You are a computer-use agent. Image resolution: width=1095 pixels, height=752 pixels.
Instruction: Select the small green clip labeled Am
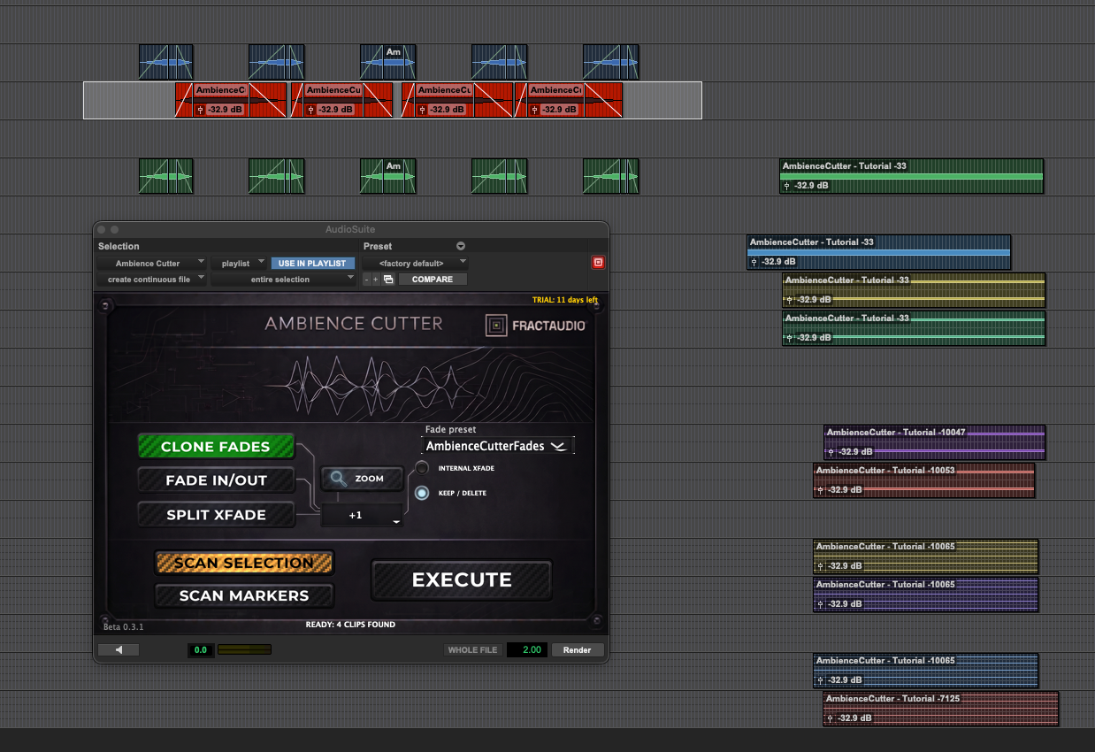(x=387, y=175)
